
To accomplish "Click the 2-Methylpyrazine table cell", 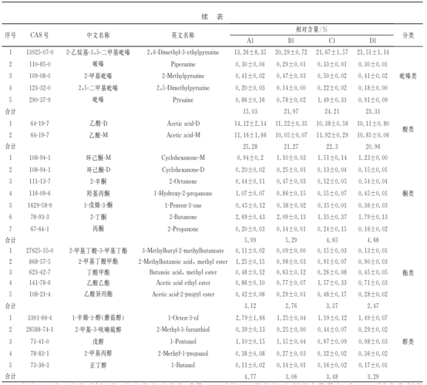I will coord(183,76).
